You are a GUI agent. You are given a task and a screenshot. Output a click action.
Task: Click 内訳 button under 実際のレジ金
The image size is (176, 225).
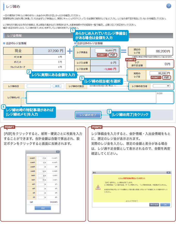coord(166,77)
